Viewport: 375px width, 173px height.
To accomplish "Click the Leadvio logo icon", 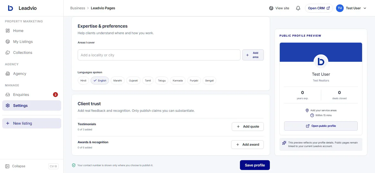I will pyautogui.click(x=10, y=8).
